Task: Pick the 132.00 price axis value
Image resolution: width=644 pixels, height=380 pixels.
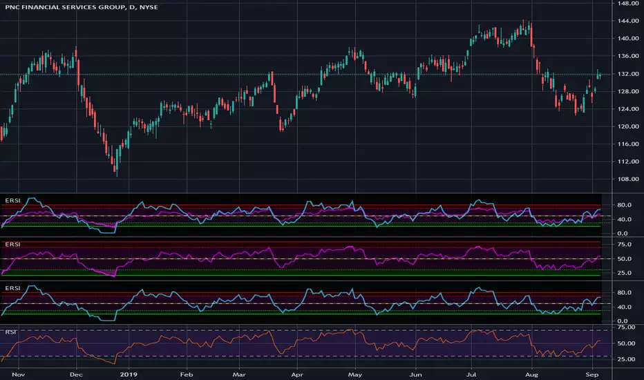Action: (x=628, y=74)
